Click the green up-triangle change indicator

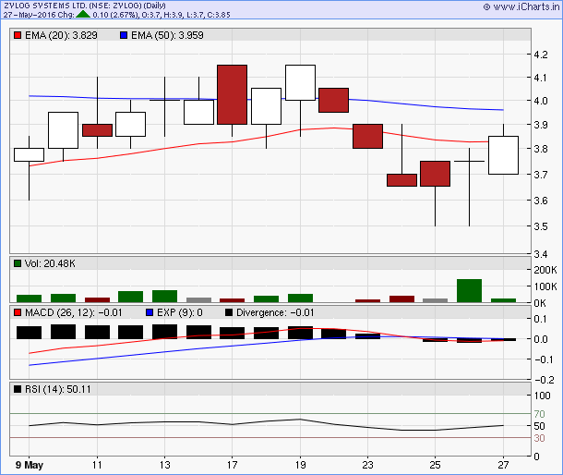coord(83,14)
